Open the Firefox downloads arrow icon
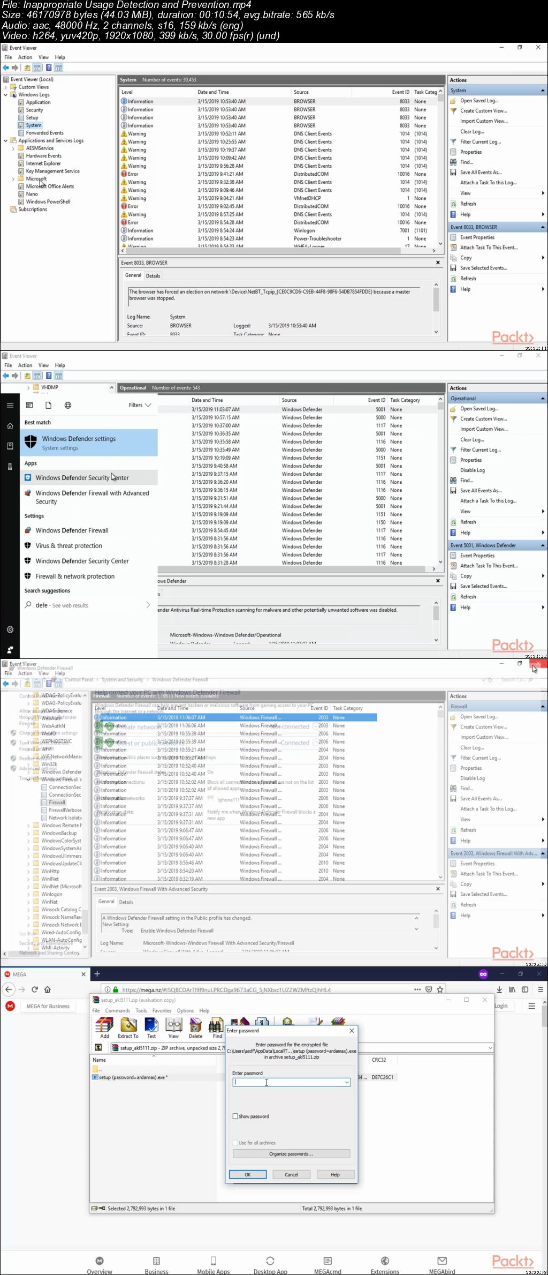The width and height of the screenshot is (548, 1275). tap(499, 989)
